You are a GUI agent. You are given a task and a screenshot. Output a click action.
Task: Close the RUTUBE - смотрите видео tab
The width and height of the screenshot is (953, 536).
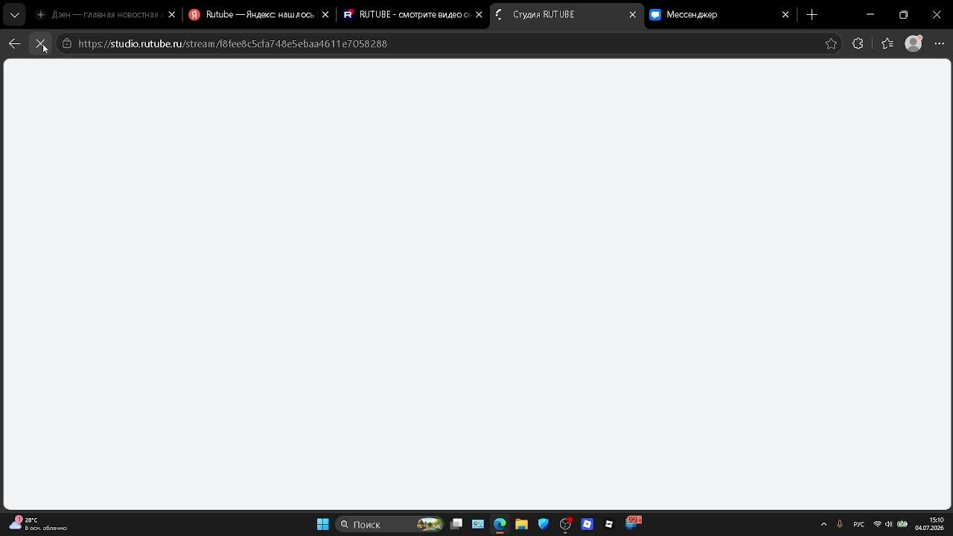479,14
